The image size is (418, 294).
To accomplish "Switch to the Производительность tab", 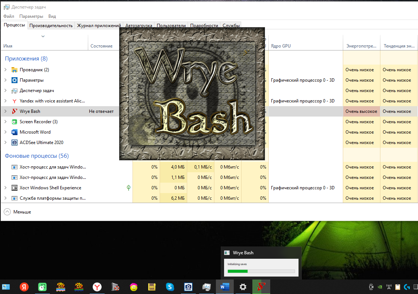I will [51, 26].
